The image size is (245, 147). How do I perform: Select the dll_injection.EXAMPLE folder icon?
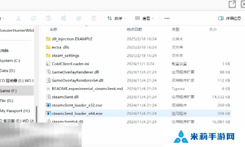[48, 39]
